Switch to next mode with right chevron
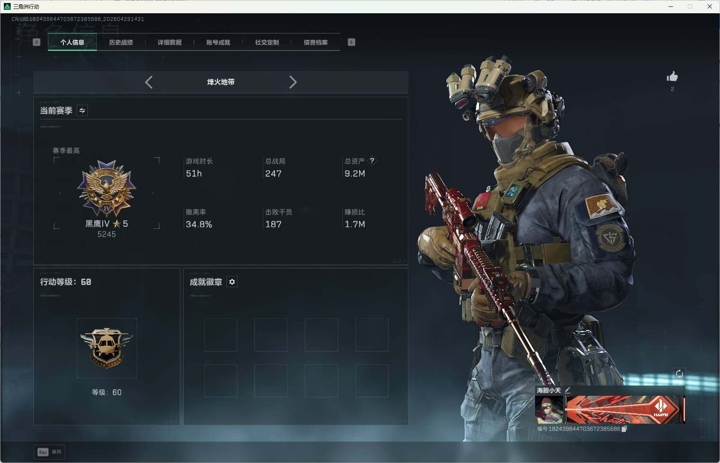The image size is (720, 463). (x=293, y=82)
